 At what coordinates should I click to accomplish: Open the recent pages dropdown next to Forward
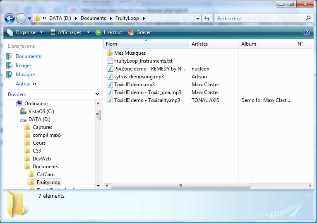[x=29, y=19]
